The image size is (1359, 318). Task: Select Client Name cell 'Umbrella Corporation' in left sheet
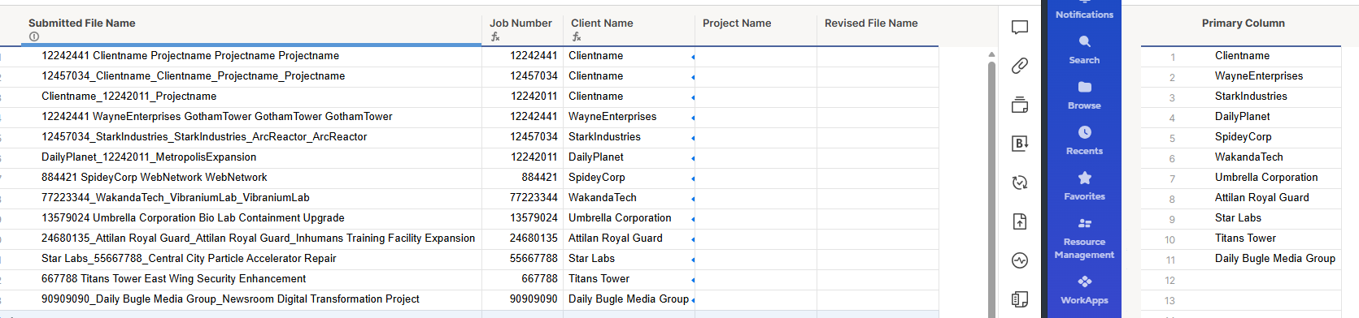click(629, 218)
